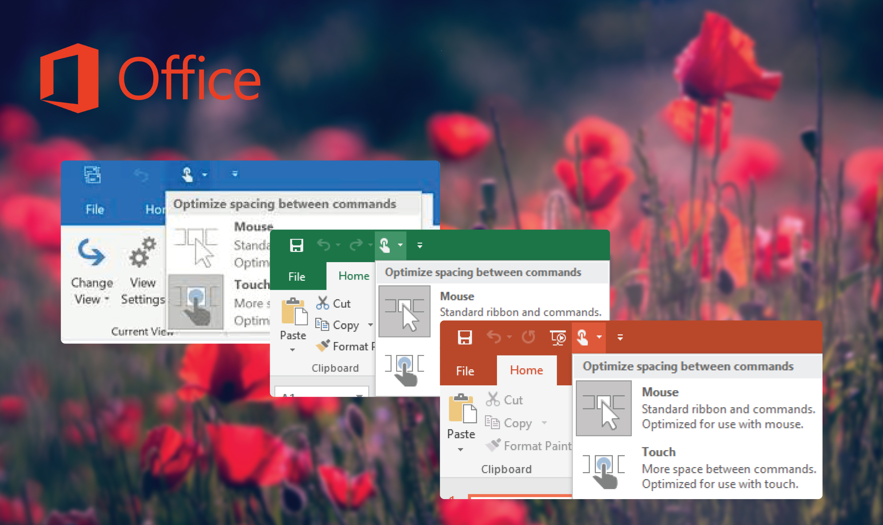Viewport: 883px width, 525px height.
Task: Click the Paste clipboard icon in PowerPoint
Action: [x=462, y=409]
